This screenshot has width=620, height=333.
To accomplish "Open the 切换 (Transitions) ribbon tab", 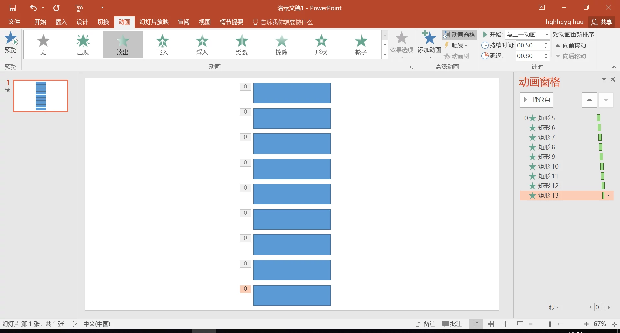I will point(103,22).
